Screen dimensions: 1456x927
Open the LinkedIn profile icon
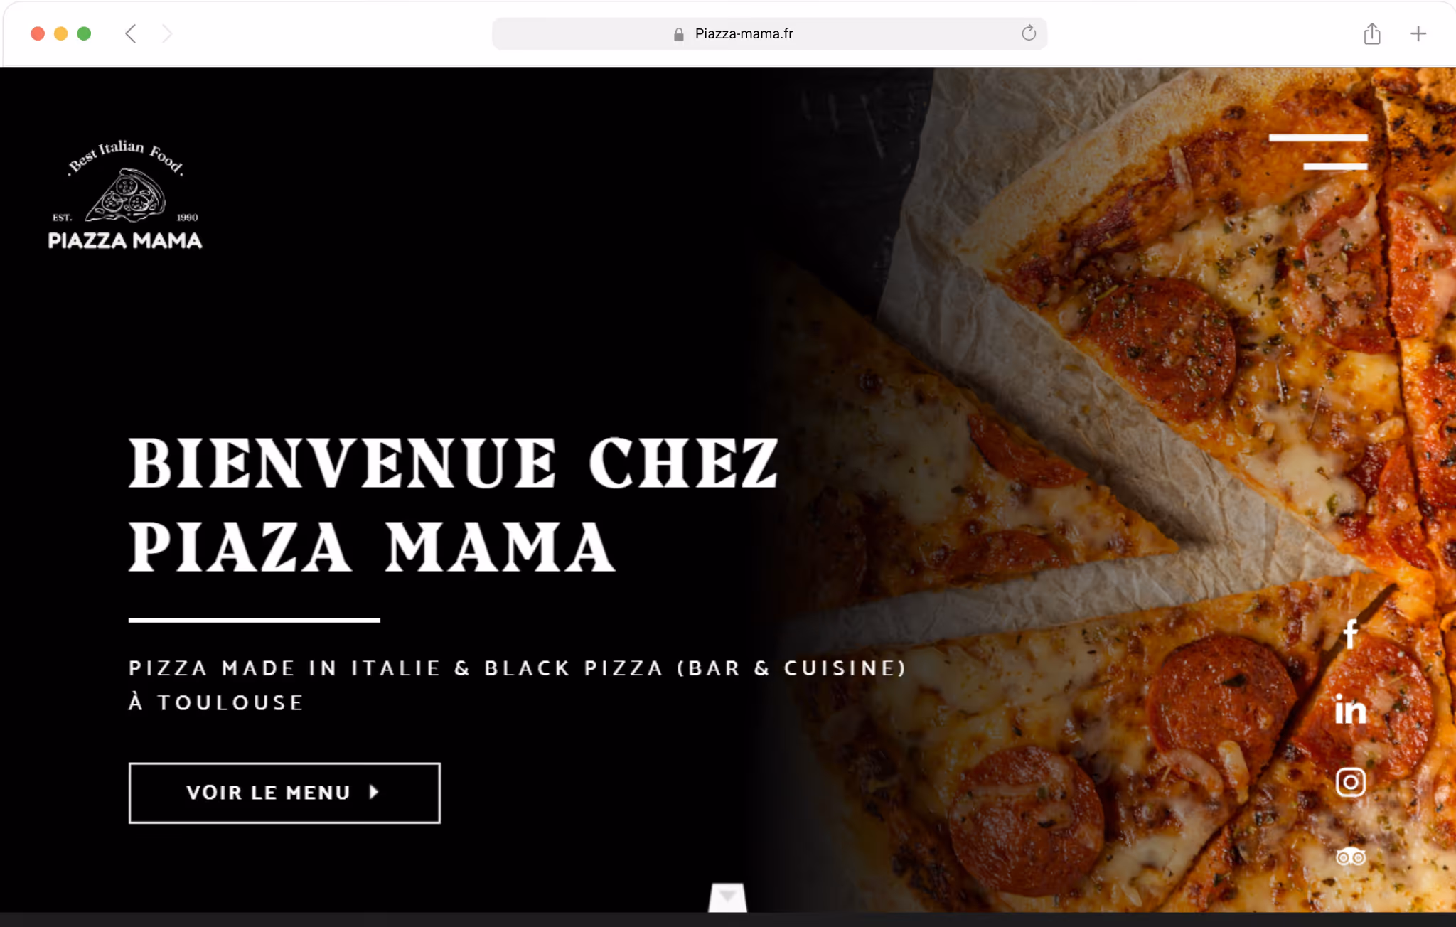[1350, 709]
